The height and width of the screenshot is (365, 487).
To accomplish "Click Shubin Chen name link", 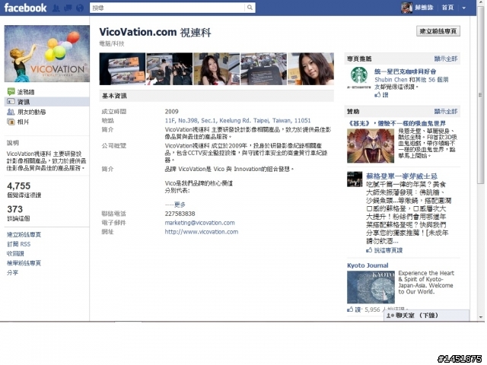I will tap(390, 79).
